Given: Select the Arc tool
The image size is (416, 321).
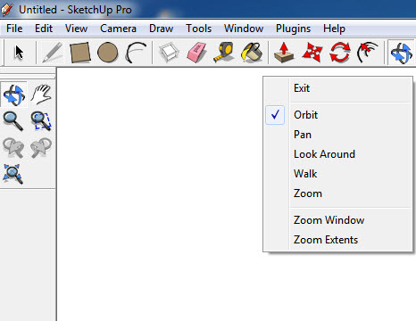Looking at the screenshot, I should coord(136,53).
